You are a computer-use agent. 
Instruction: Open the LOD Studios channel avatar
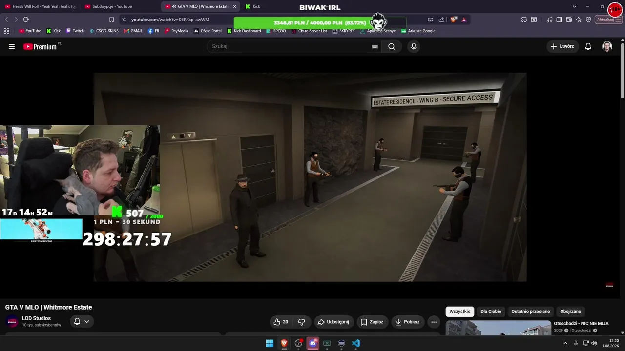[12, 322]
